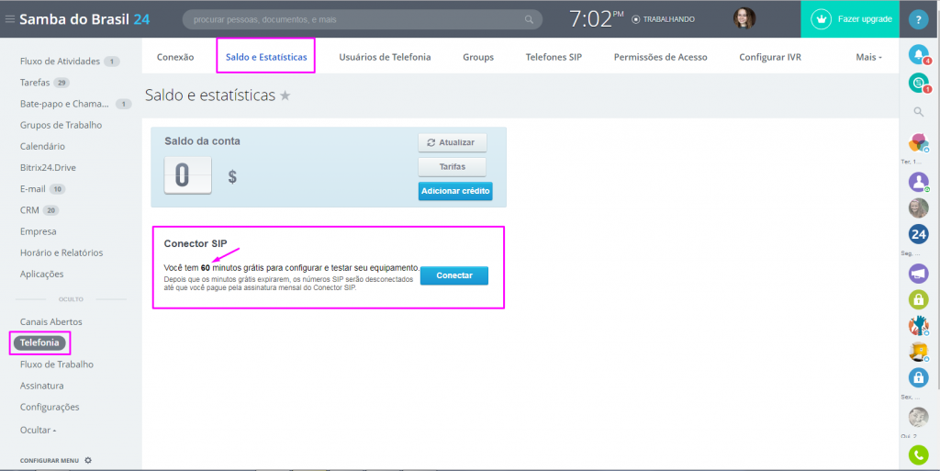Add the page to favorites with the star

[285, 95]
